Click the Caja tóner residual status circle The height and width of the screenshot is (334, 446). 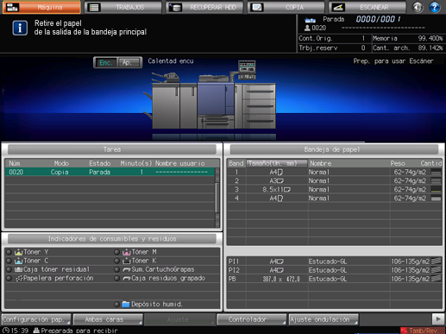(9, 269)
